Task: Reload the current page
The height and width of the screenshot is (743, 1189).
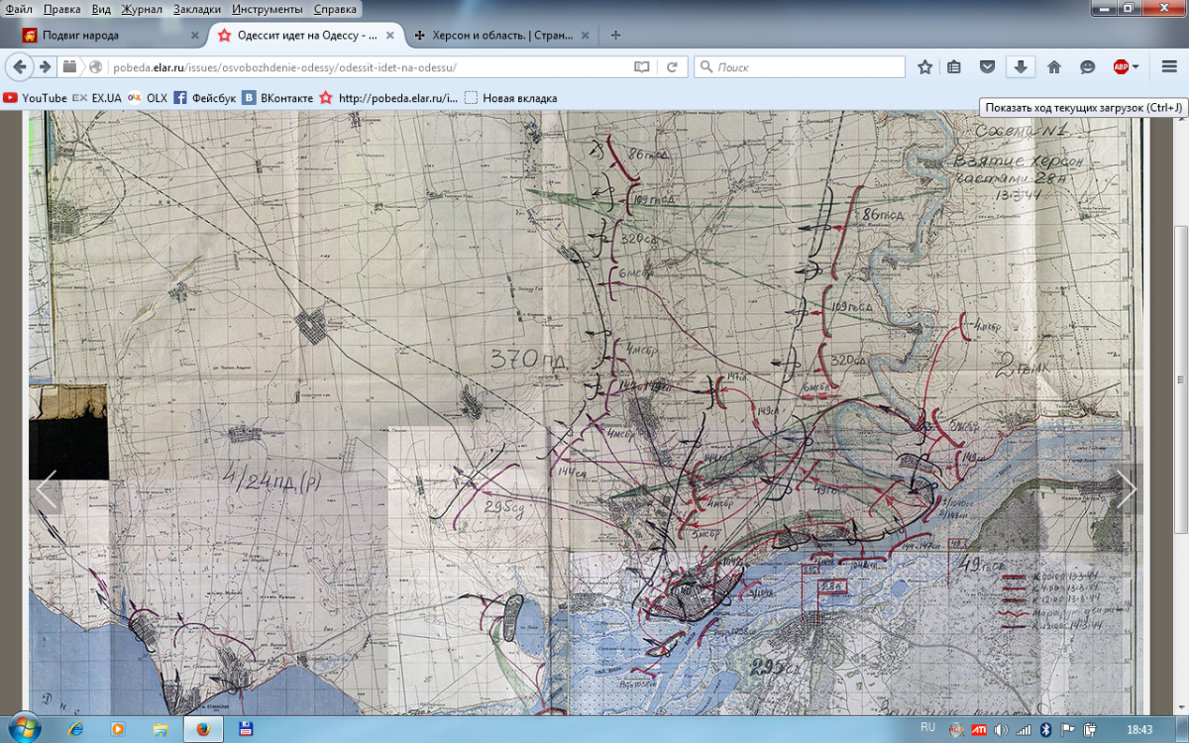Action: click(x=671, y=67)
